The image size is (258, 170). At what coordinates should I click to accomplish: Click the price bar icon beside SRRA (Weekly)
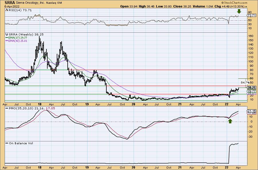point(7,35)
